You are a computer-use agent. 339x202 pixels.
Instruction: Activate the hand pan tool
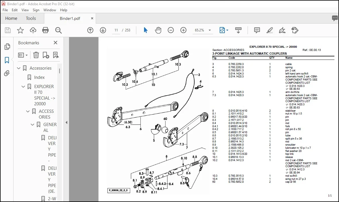(x=158, y=30)
